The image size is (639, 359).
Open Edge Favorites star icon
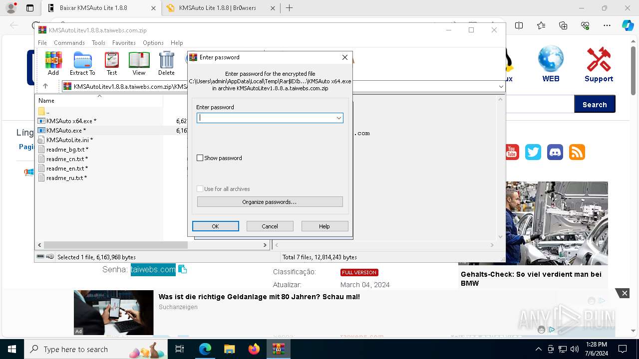click(x=541, y=25)
